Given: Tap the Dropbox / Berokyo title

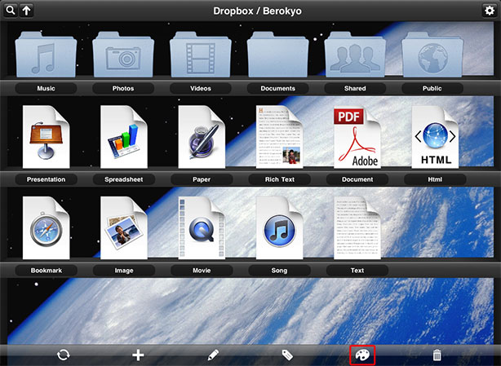Looking at the screenshot, I should [x=257, y=11].
